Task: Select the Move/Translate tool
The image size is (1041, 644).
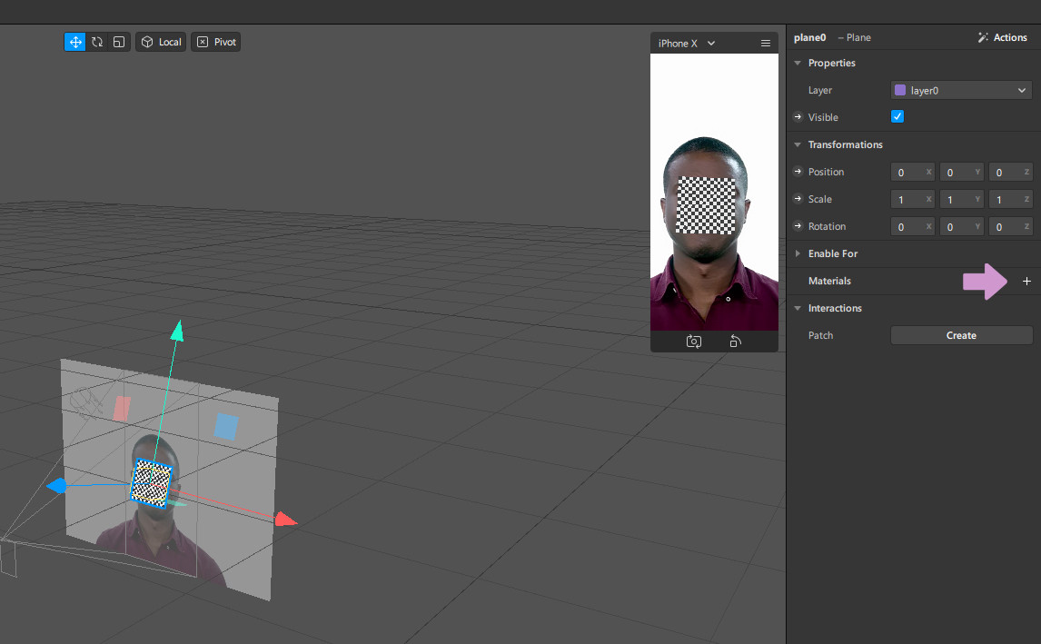Action: (75, 42)
